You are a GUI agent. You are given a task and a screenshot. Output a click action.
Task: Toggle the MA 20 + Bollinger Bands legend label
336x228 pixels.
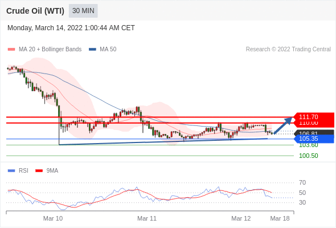(x=50, y=50)
